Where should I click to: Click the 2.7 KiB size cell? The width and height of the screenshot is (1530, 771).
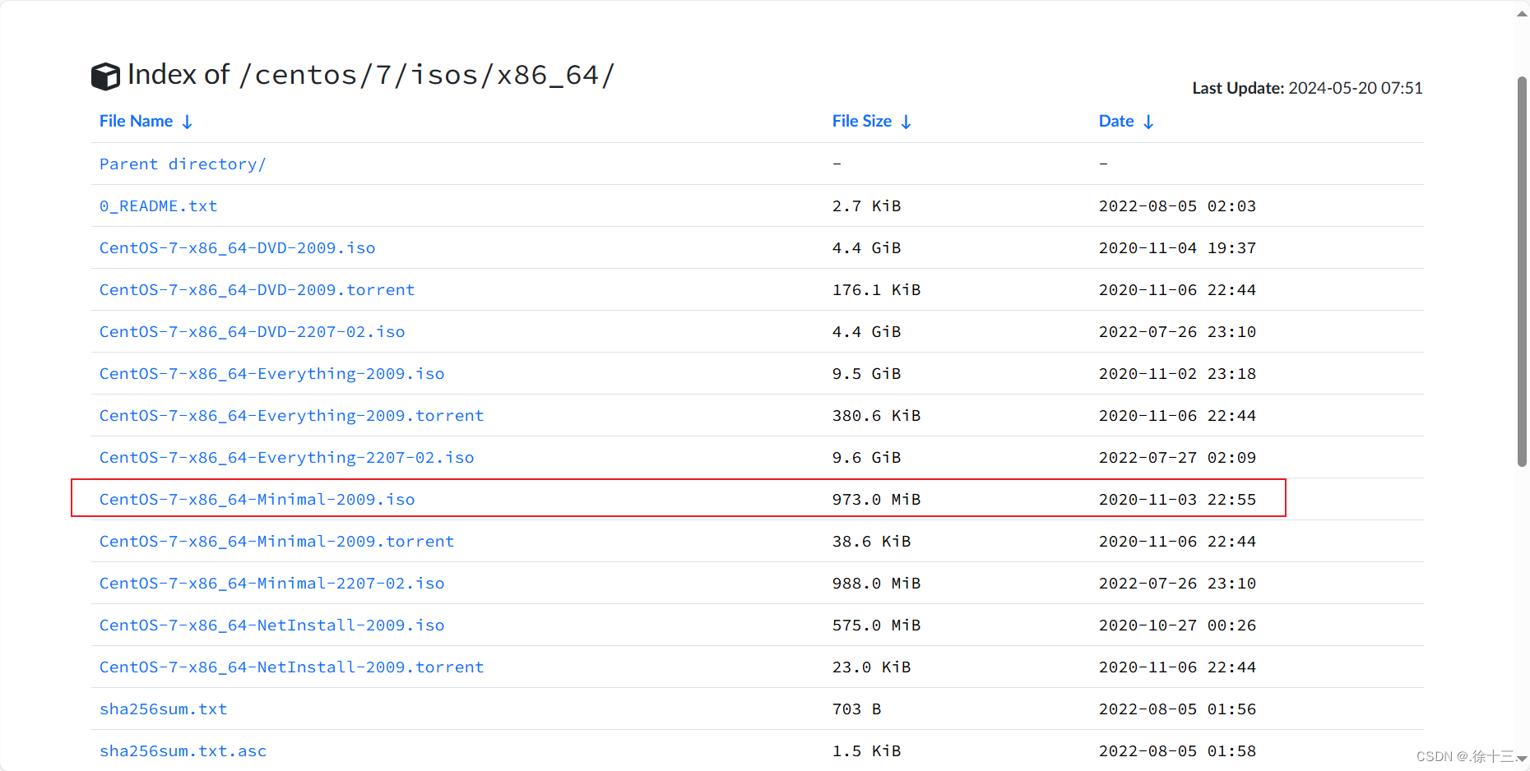coord(867,205)
